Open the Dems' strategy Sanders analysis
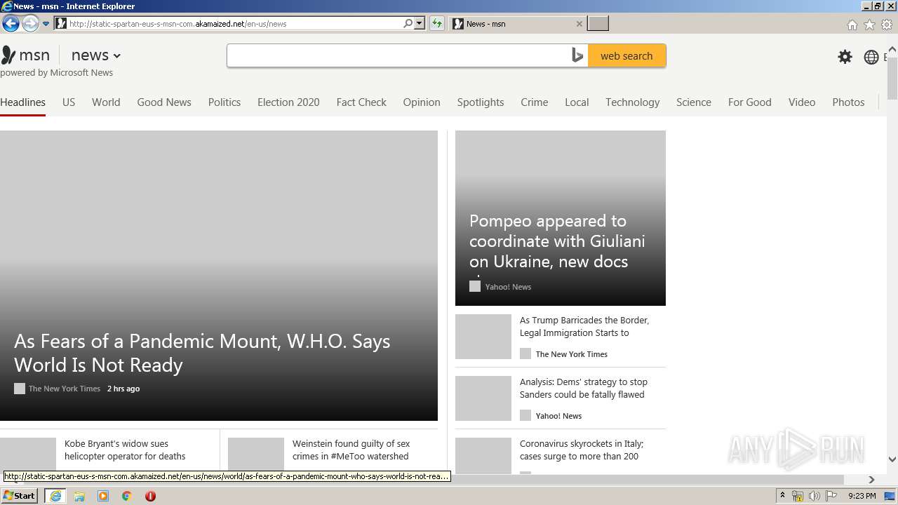 (x=584, y=389)
